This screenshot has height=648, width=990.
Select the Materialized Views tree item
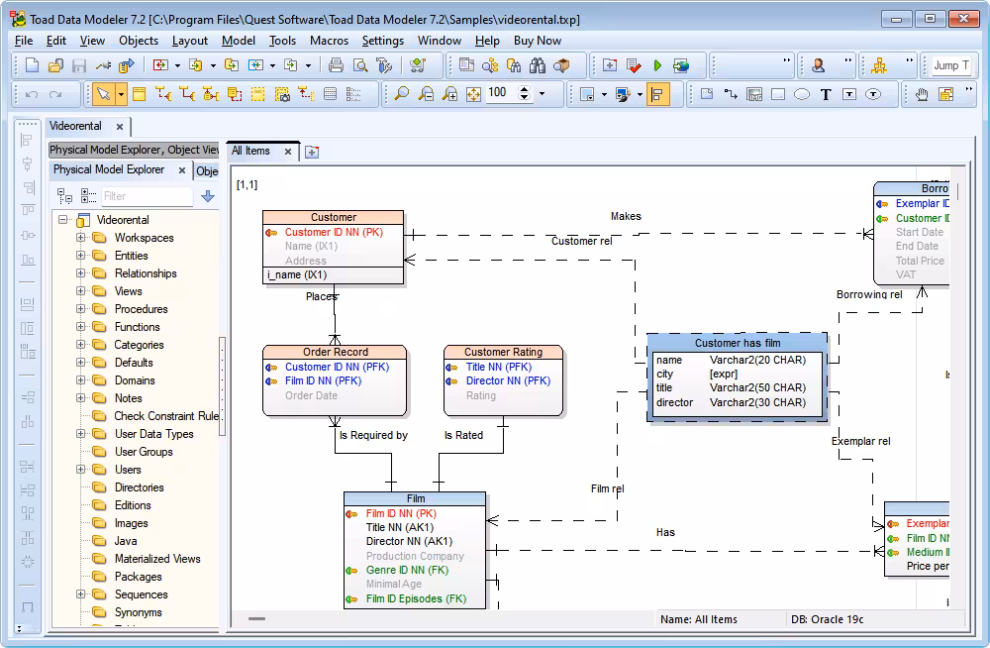pyautogui.click(x=157, y=559)
